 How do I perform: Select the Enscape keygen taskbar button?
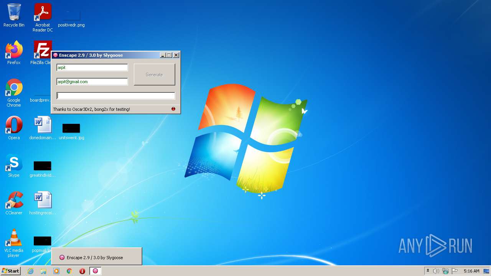point(95,271)
